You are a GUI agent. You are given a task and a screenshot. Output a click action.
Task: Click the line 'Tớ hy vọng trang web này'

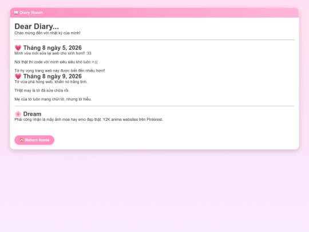coord(60,70)
